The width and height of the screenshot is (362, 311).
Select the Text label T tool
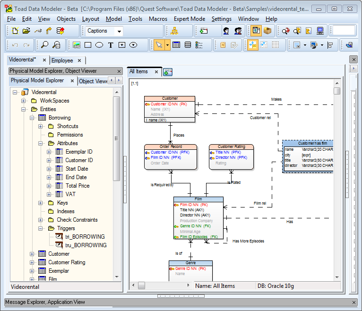tap(111, 45)
